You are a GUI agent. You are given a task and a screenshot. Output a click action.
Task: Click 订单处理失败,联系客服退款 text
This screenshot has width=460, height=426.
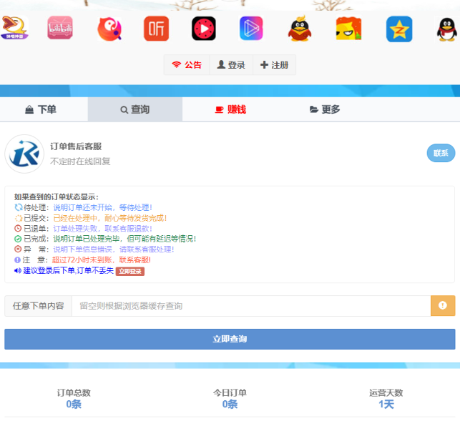tap(103, 229)
